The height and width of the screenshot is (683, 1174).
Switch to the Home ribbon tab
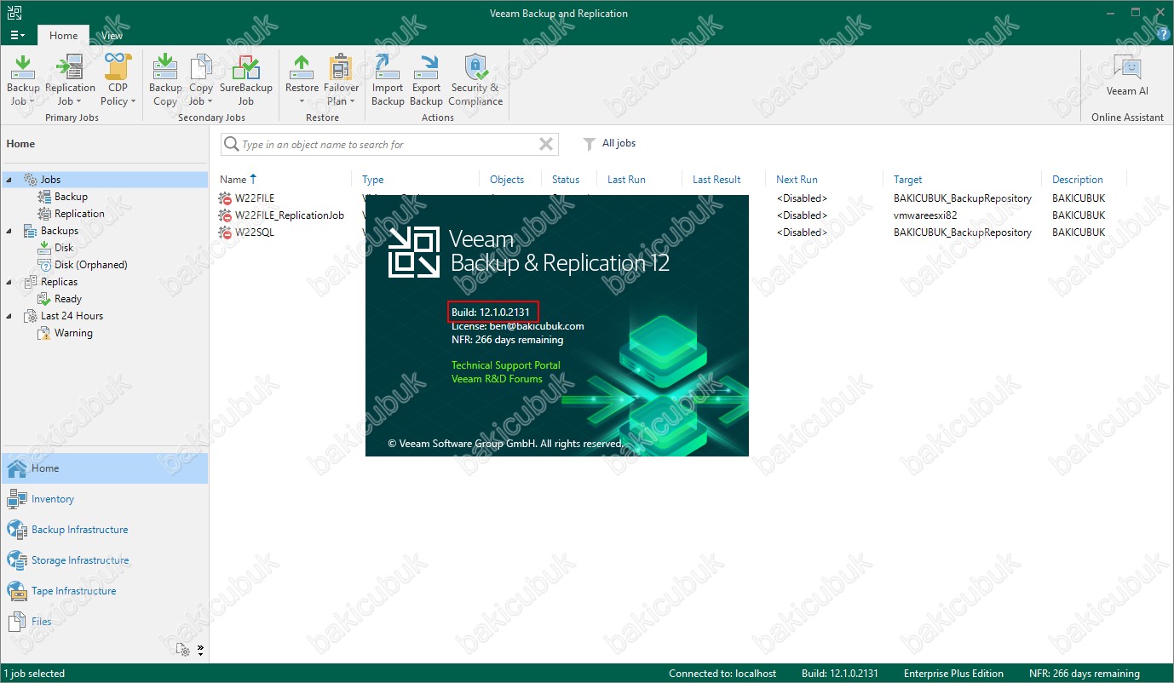(63, 36)
